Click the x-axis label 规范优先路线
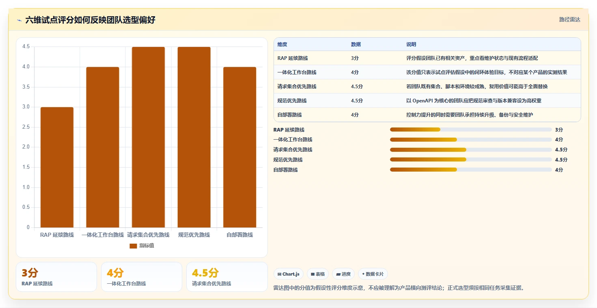Viewport: 597px width, 308px height. point(194,235)
